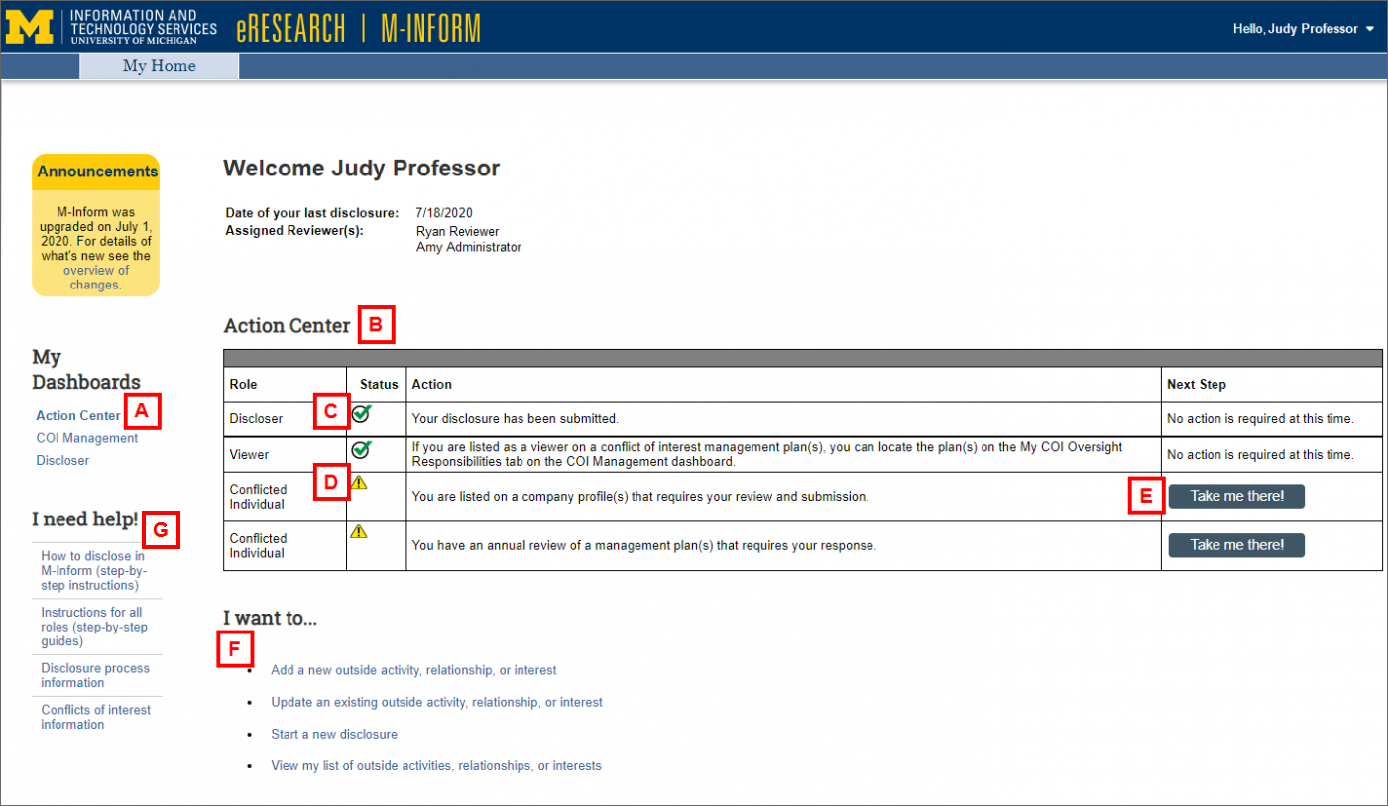Click the Status column header

pos(379,384)
